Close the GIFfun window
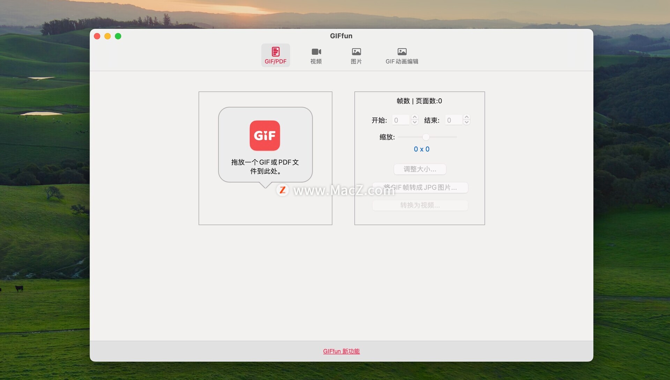Viewport: 670px width, 380px height. pos(97,36)
